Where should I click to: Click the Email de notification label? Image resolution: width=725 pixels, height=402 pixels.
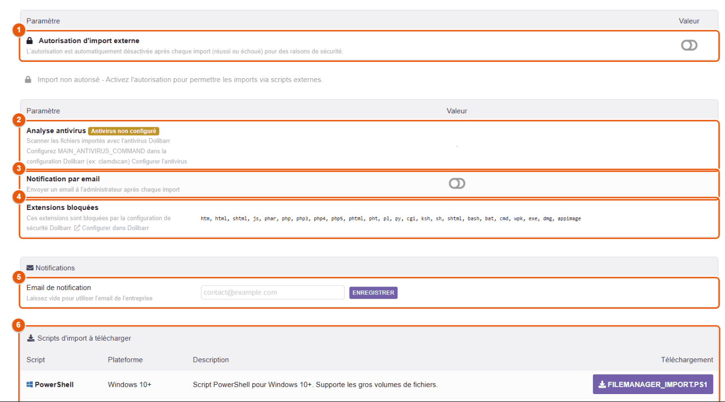(x=59, y=288)
